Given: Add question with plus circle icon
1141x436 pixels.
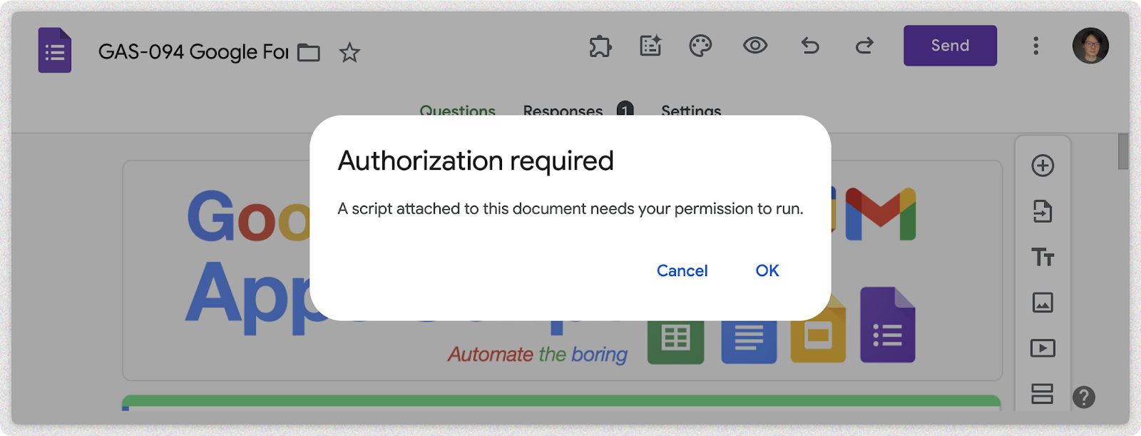Looking at the screenshot, I should point(1043,166).
